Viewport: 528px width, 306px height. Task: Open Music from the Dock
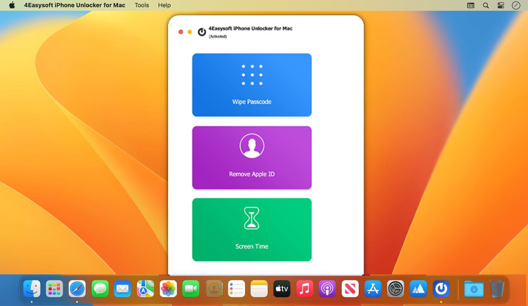pos(305,289)
